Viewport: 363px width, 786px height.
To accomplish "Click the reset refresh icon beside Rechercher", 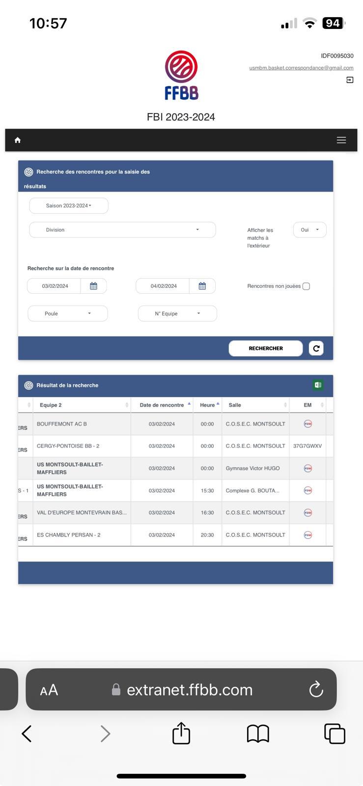I will 316,348.
